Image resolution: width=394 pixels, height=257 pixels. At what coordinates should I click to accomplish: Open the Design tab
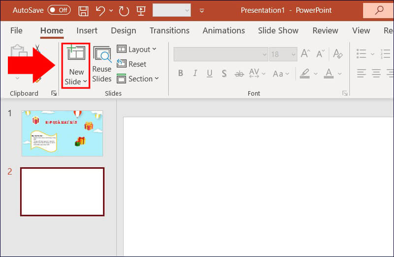pos(124,31)
